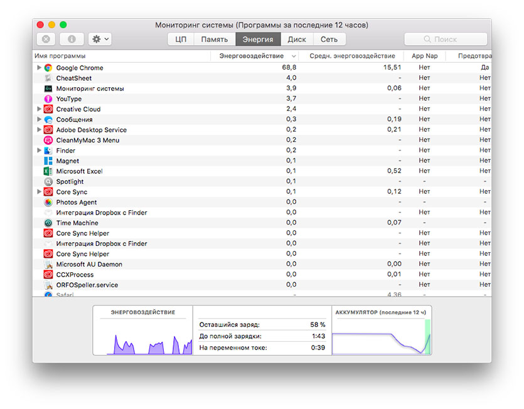Expand the Creative Cloud disclosure triangle
This screenshot has height=409, width=524.
39,109
